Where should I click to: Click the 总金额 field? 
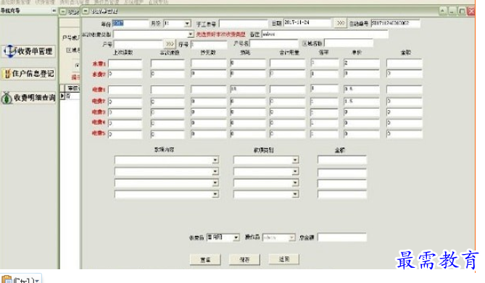(x=342, y=237)
